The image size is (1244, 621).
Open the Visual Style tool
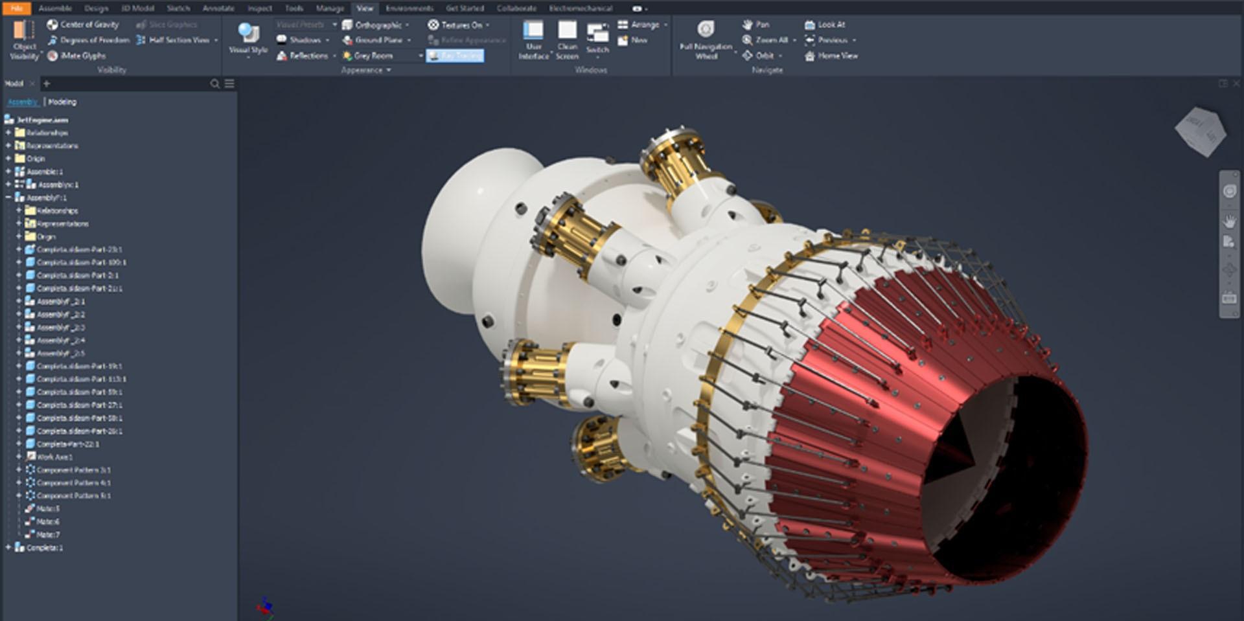[248, 40]
